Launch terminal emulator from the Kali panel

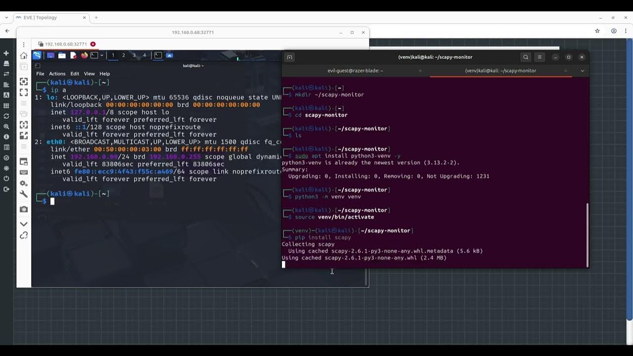[94, 55]
